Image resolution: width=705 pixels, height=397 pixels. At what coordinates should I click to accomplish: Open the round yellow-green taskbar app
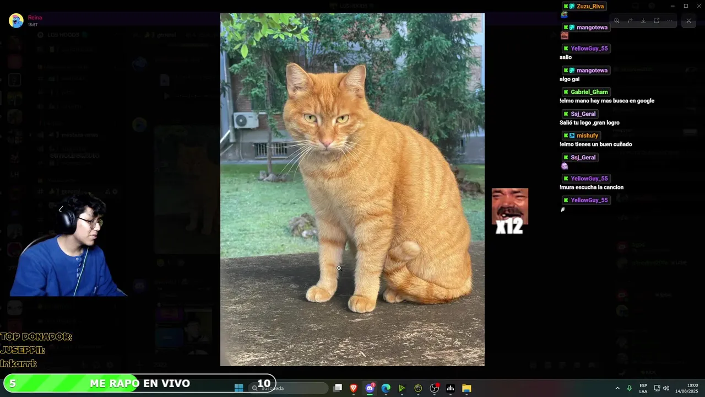point(418,388)
